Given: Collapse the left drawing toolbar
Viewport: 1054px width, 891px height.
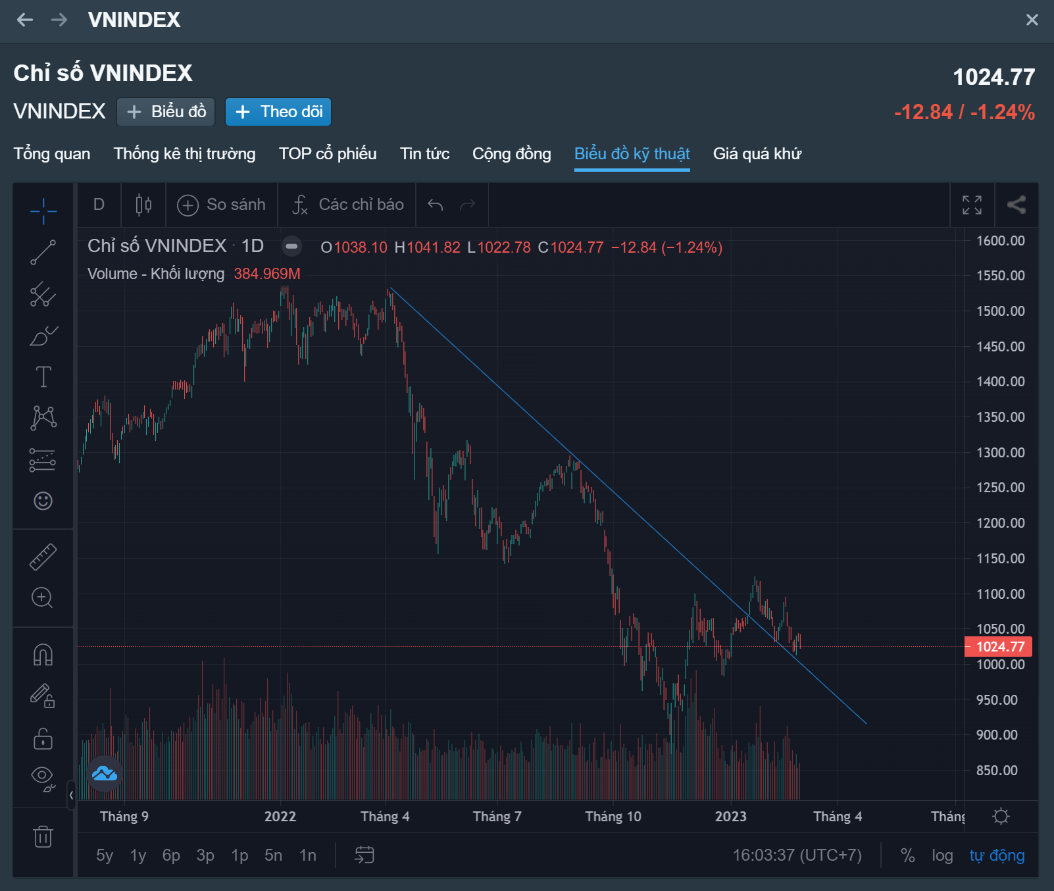Looking at the screenshot, I should pyautogui.click(x=71, y=795).
